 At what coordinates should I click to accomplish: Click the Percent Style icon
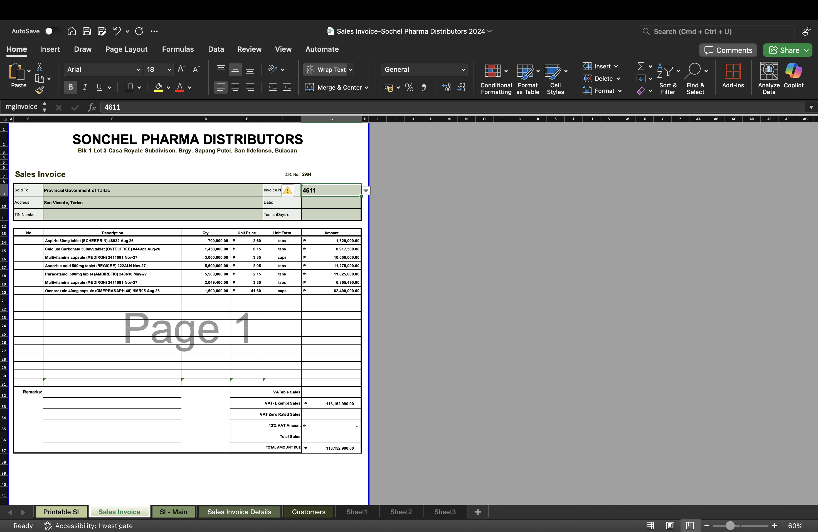(x=409, y=88)
